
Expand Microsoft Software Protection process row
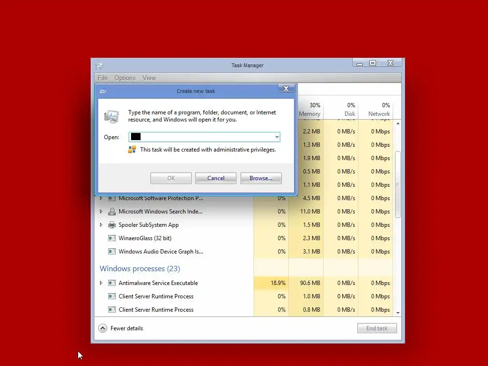click(x=101, y=198)
